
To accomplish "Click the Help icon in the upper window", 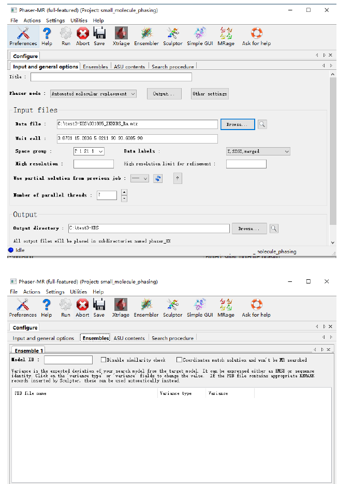I will tap(47, 36).
